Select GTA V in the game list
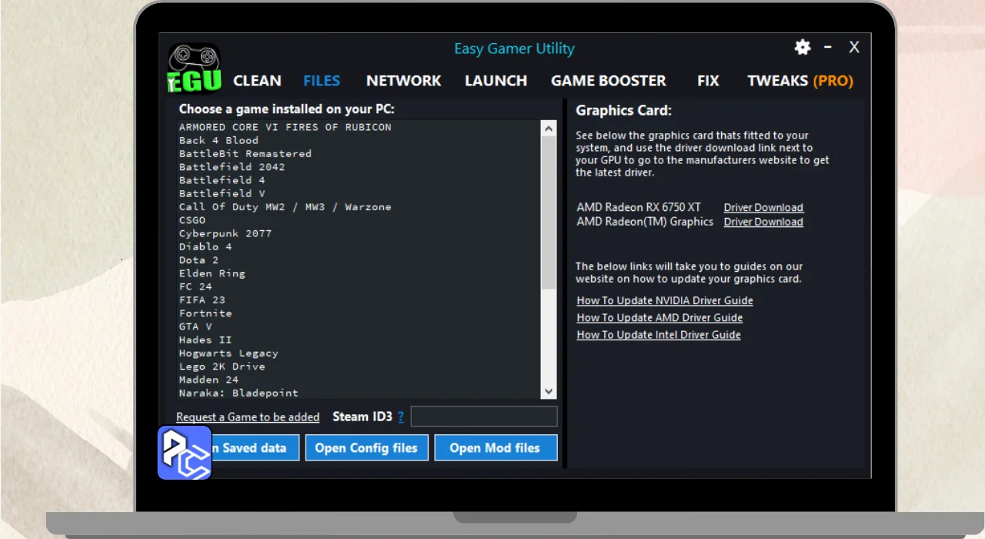Viewport: 985px width, 539px height. coord(195,326)
